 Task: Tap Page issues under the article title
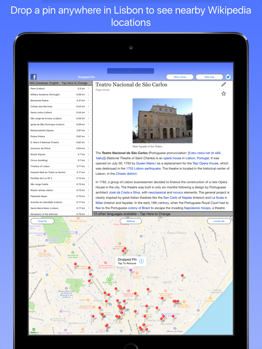(x=103, y=90)
